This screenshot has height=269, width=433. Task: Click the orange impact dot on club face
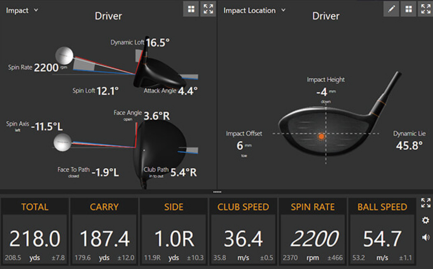[322, 136]
